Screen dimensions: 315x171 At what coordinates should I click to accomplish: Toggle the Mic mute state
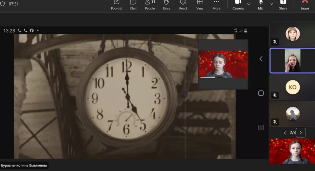(x=261, y=5)
